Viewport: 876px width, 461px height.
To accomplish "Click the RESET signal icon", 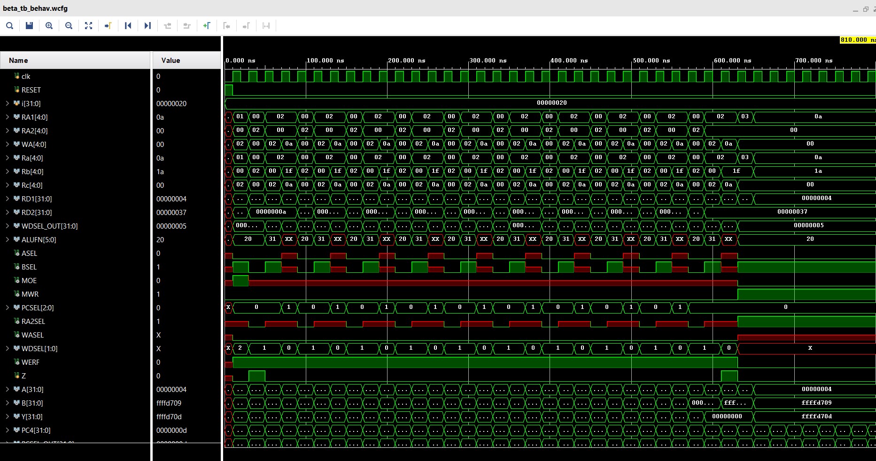I will click(x=17, y=90).
